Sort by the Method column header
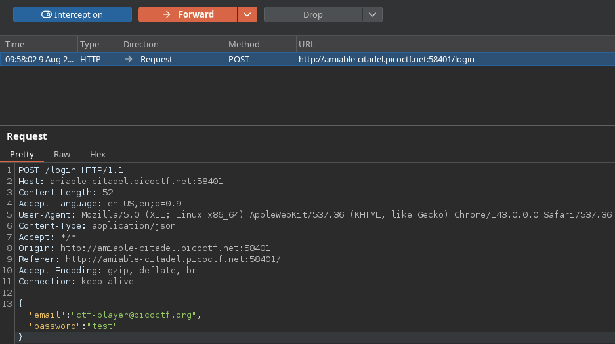 click(x=261, y=44)
